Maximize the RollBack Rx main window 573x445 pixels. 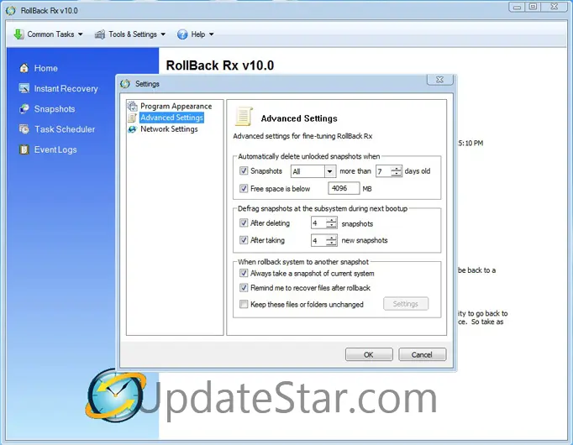(533, 7)
